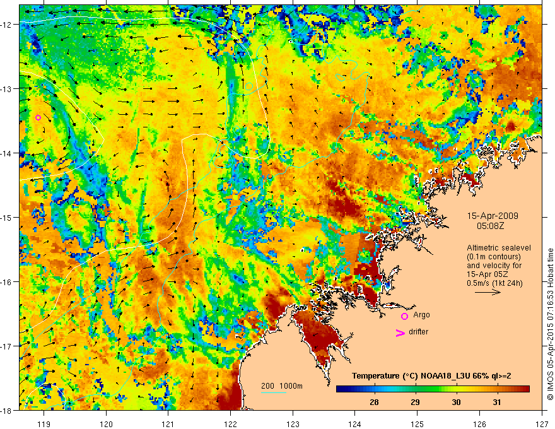The image size is (555, 429).
Task: Click the longitude axis label 120
Action: point(106,424)
